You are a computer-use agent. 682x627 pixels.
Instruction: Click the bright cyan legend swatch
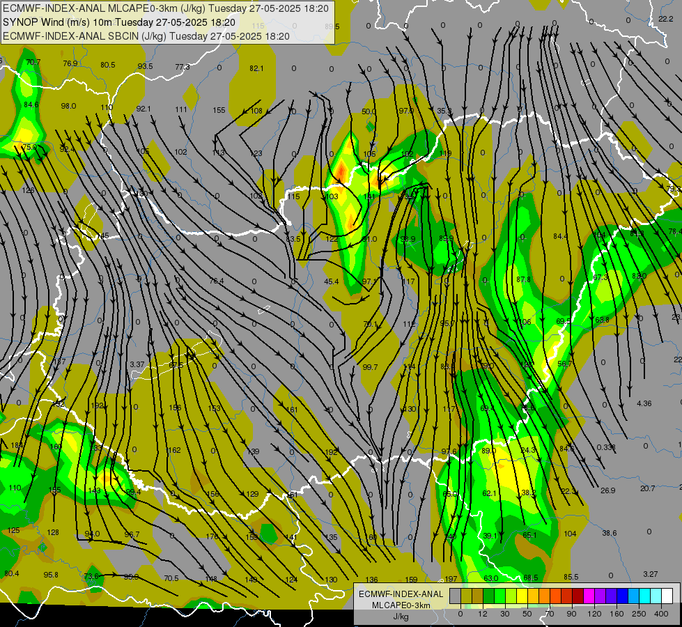tap(644, 596)
